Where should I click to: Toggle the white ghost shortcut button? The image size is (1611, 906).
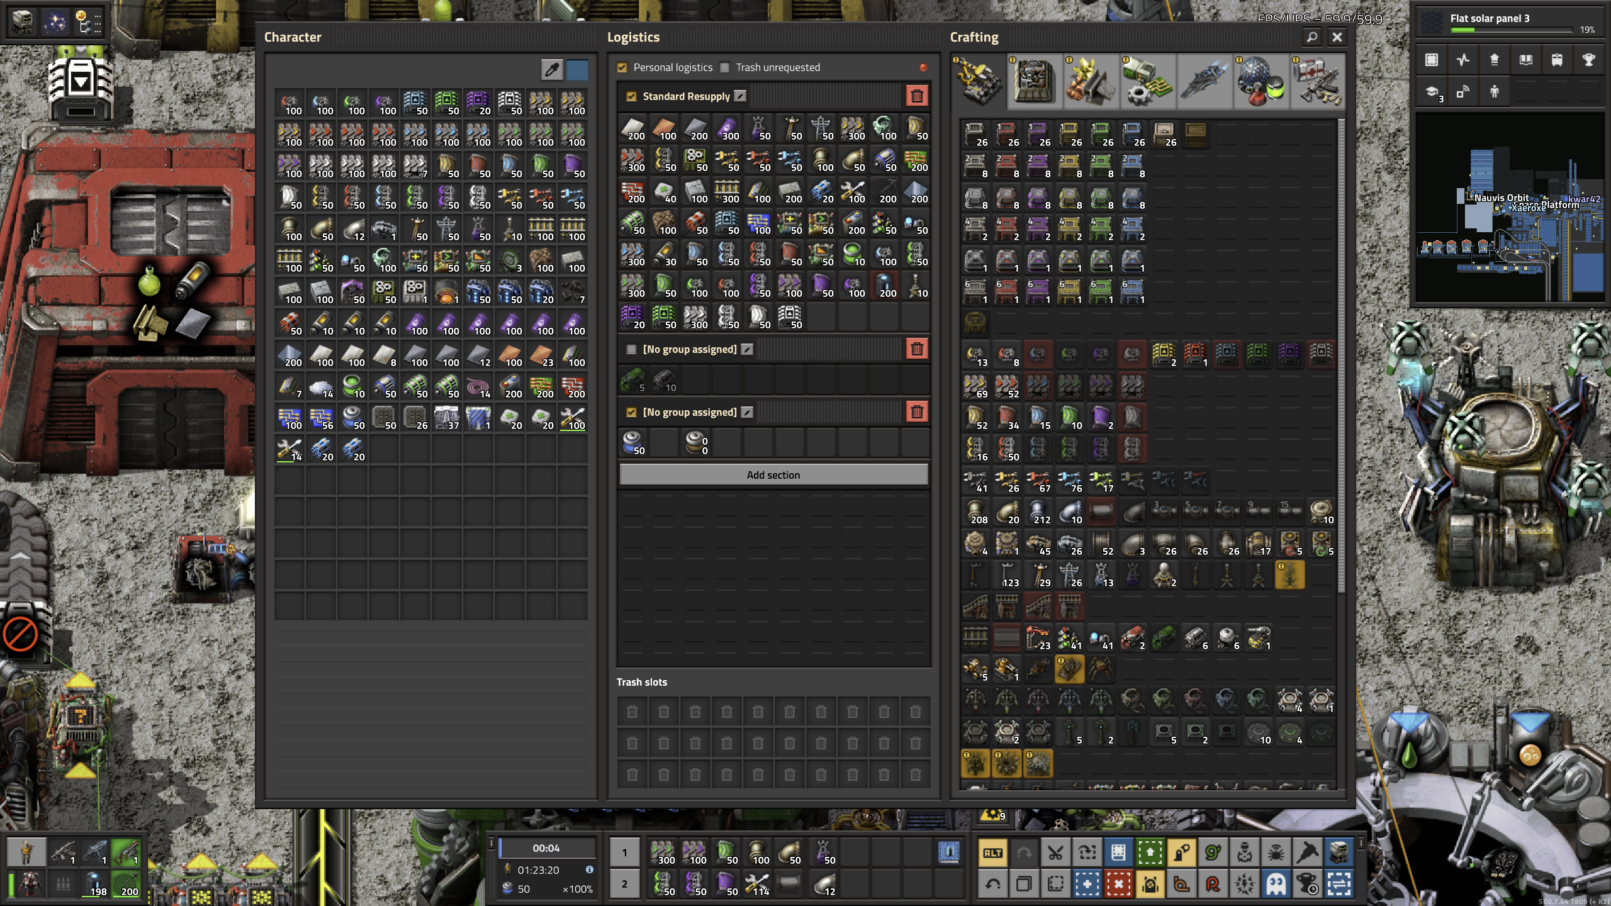(x=1276, y=885)
